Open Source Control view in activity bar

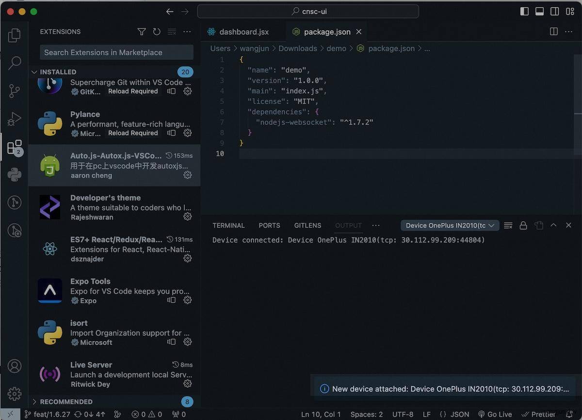click(15, 91)
